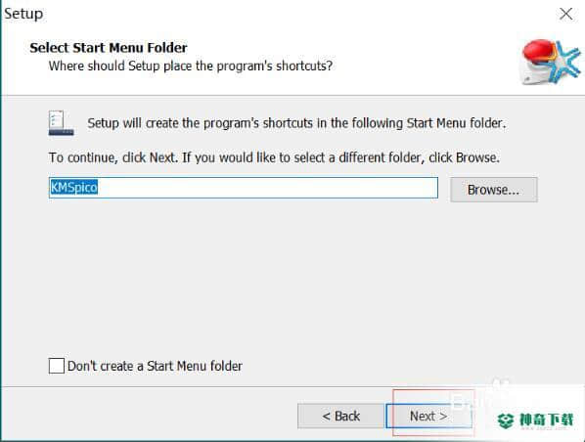This screenshot has width=585, height=442.
Task: Click the "Where should Setup place" subtitle
Action: tap(191, 66)
